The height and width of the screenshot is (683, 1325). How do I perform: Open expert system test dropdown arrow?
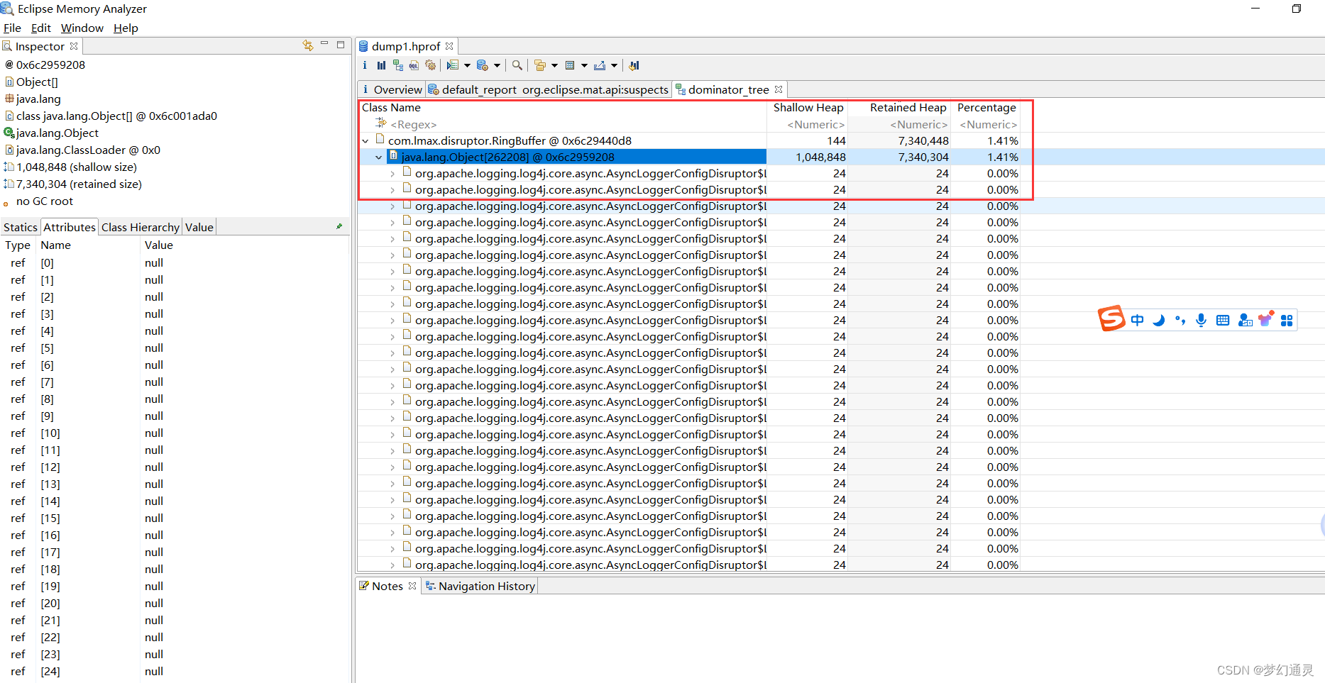tap(467, 65)
